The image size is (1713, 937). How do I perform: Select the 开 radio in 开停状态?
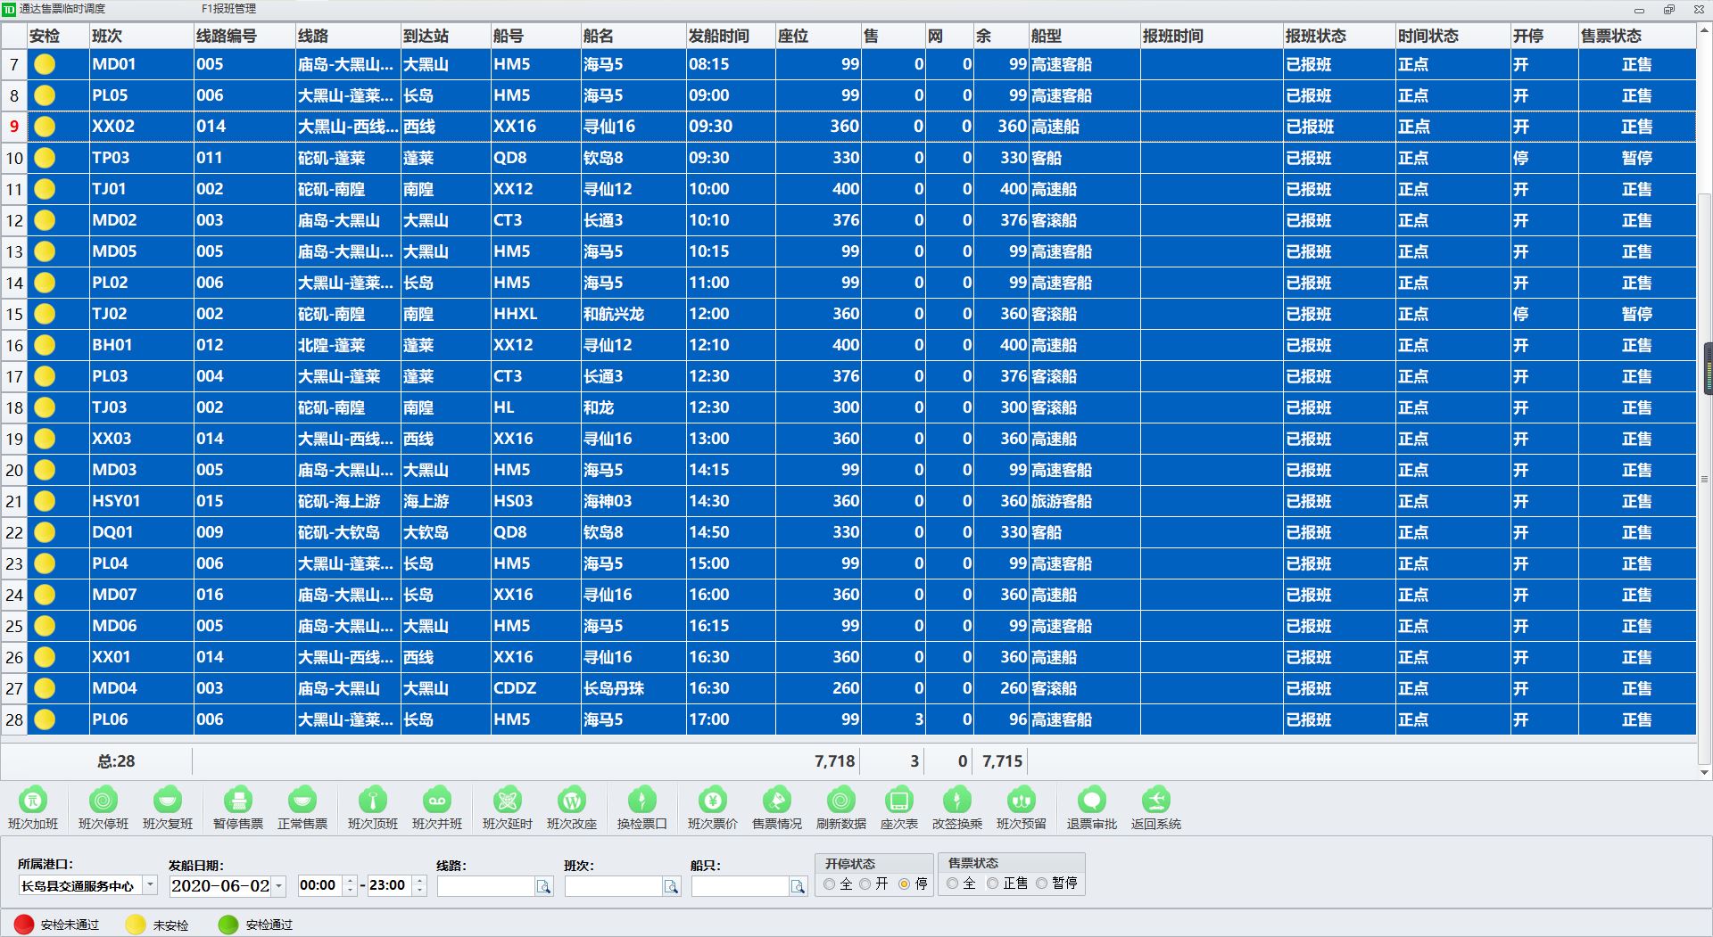coord(865,884)
